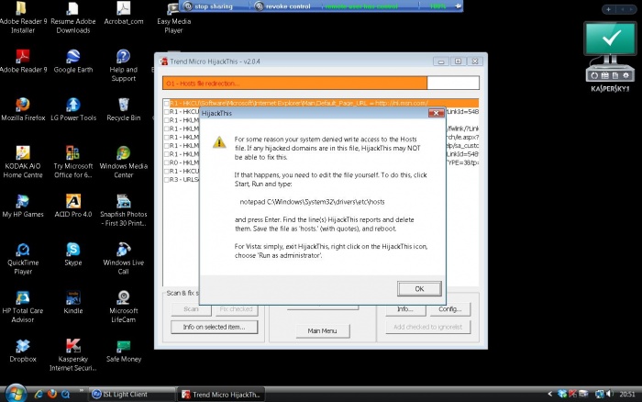This screenshot has height=402, width=642.
Task: Click the Info... button in HijackThis
Action: (x=405, y=309)
